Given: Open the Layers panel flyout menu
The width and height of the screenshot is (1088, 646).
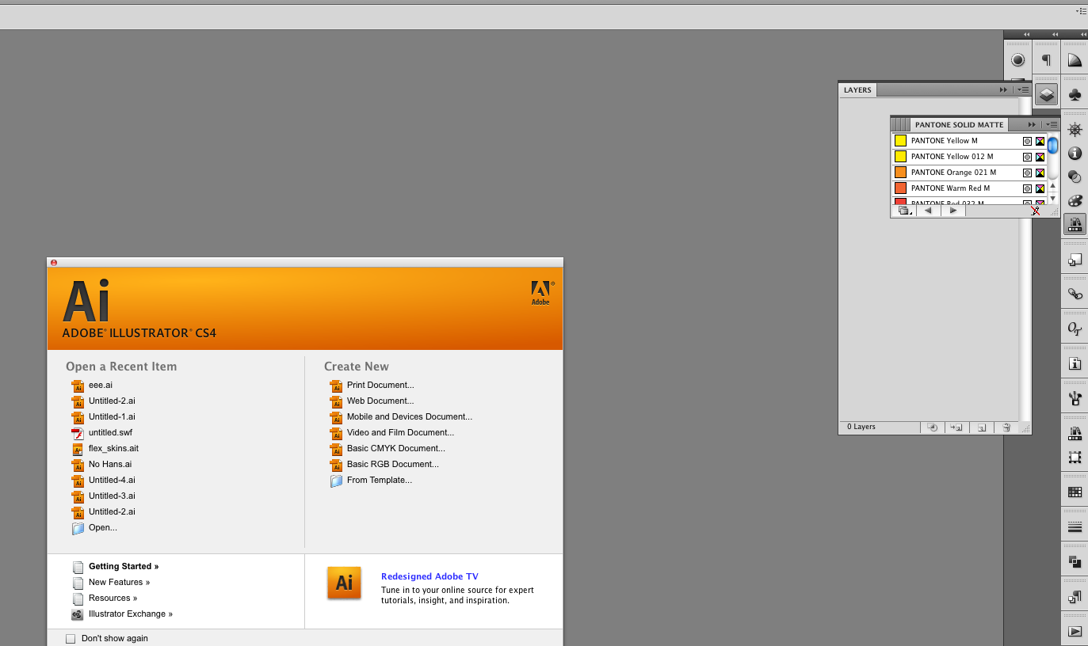Looking at the screenshot, I should [x=1023, y=90].
